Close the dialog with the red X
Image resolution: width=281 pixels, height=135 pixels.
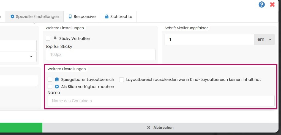pyautogui.click(x=272, y=4)
